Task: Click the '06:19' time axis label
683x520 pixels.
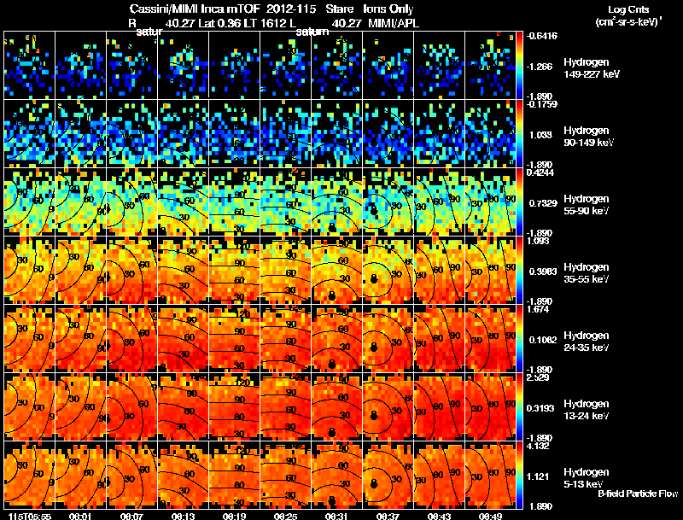Action: [234, 516]
